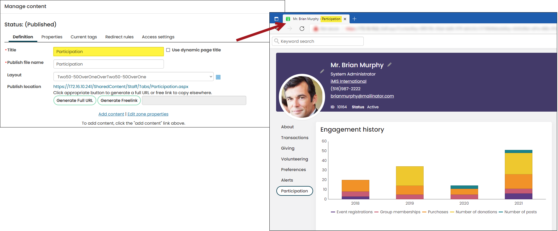558x231 pixels.
Task: Open the iMIS International organization link
Action: click(x=348, y=81)
